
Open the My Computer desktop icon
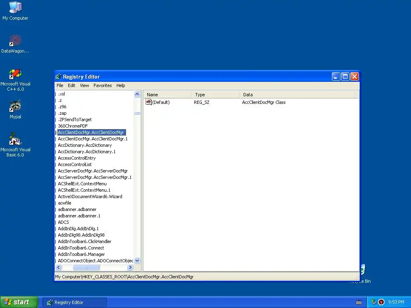[15, 10]
